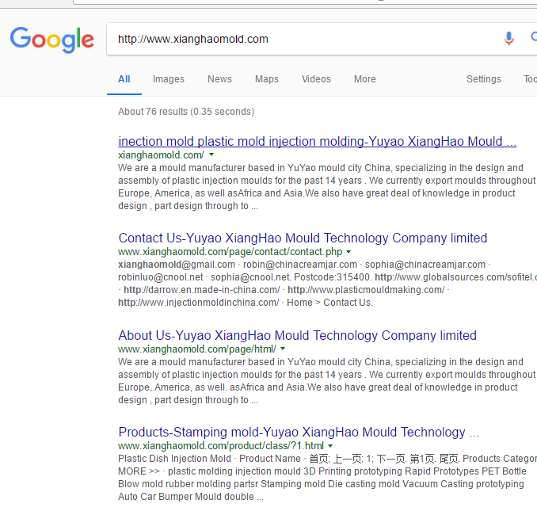Expand dropdown arrow beside contact.php URL

[x=348, y=252]
